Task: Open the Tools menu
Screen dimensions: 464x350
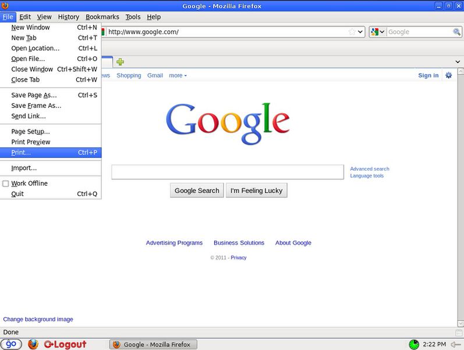Action: [133, 17]
